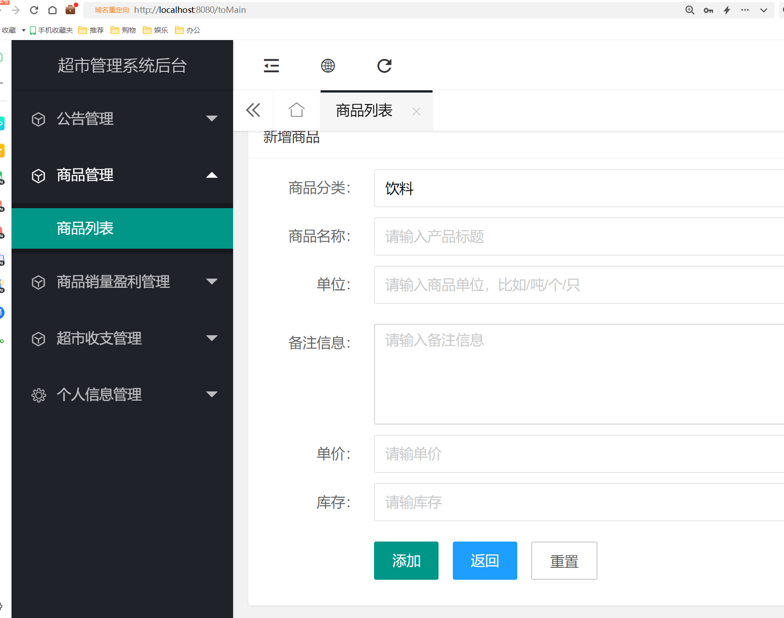Open the 公告管理 menu

tap(122, 119)
